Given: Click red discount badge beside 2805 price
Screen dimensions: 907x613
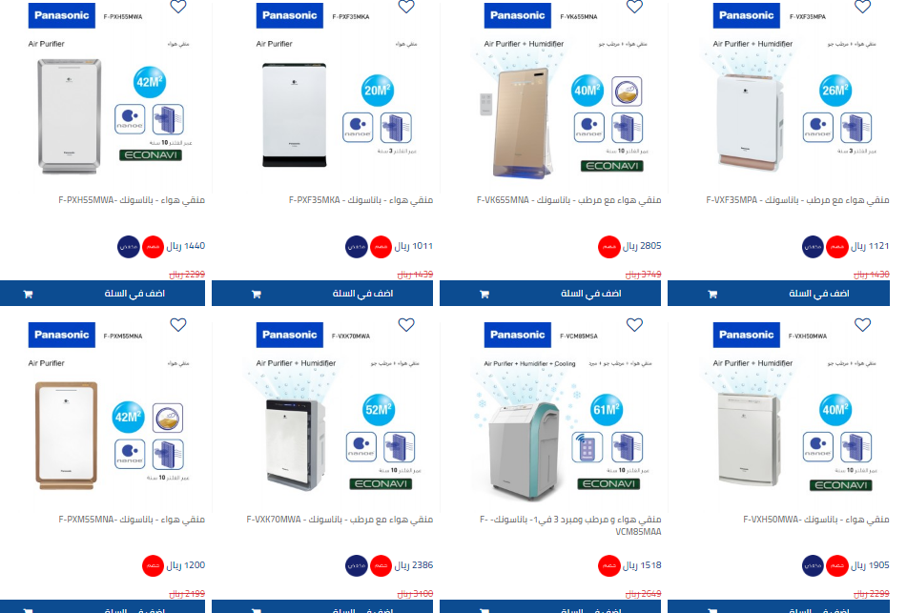Looking at the screenshot, I should click(x=608, y=247).
